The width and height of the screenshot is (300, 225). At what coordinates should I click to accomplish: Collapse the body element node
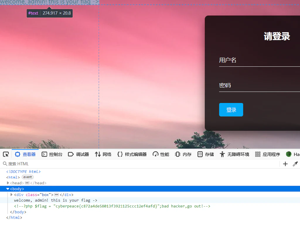coord(8,189)
